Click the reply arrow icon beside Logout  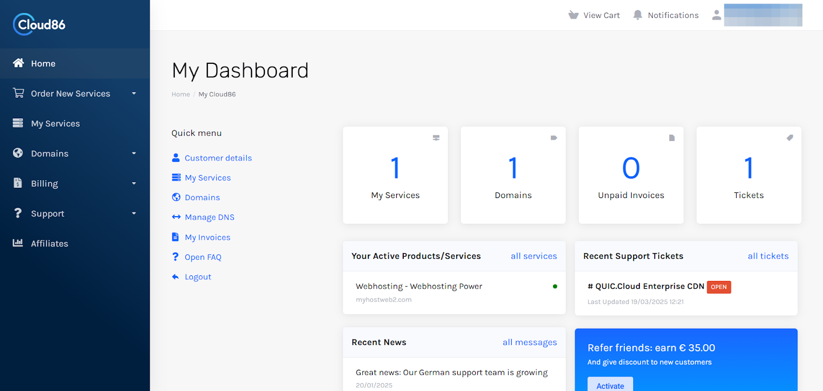coord(175,277)
